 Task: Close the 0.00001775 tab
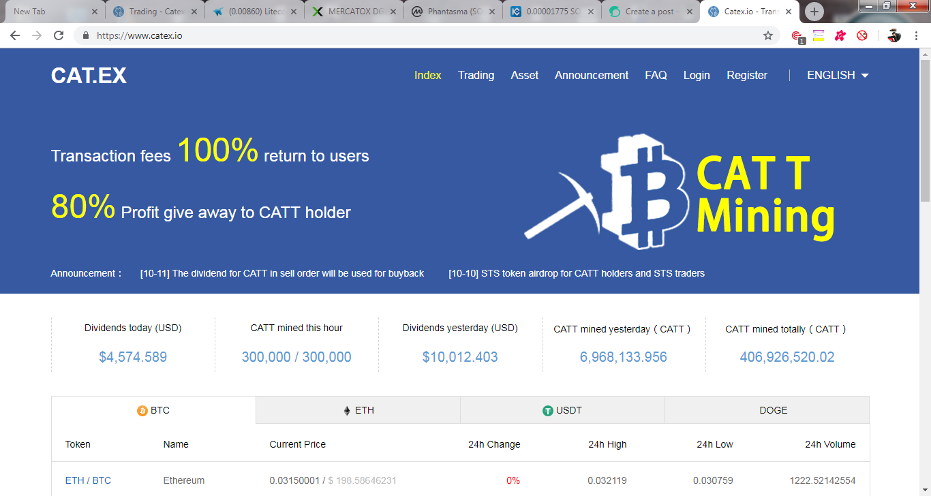[x=592, y=12]
